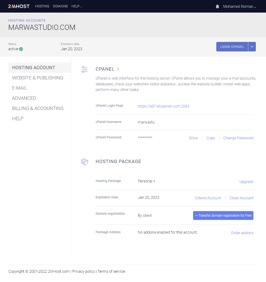Open Hosting in the top menu
The height and width of the screenshot is (282, 266).
42,6
